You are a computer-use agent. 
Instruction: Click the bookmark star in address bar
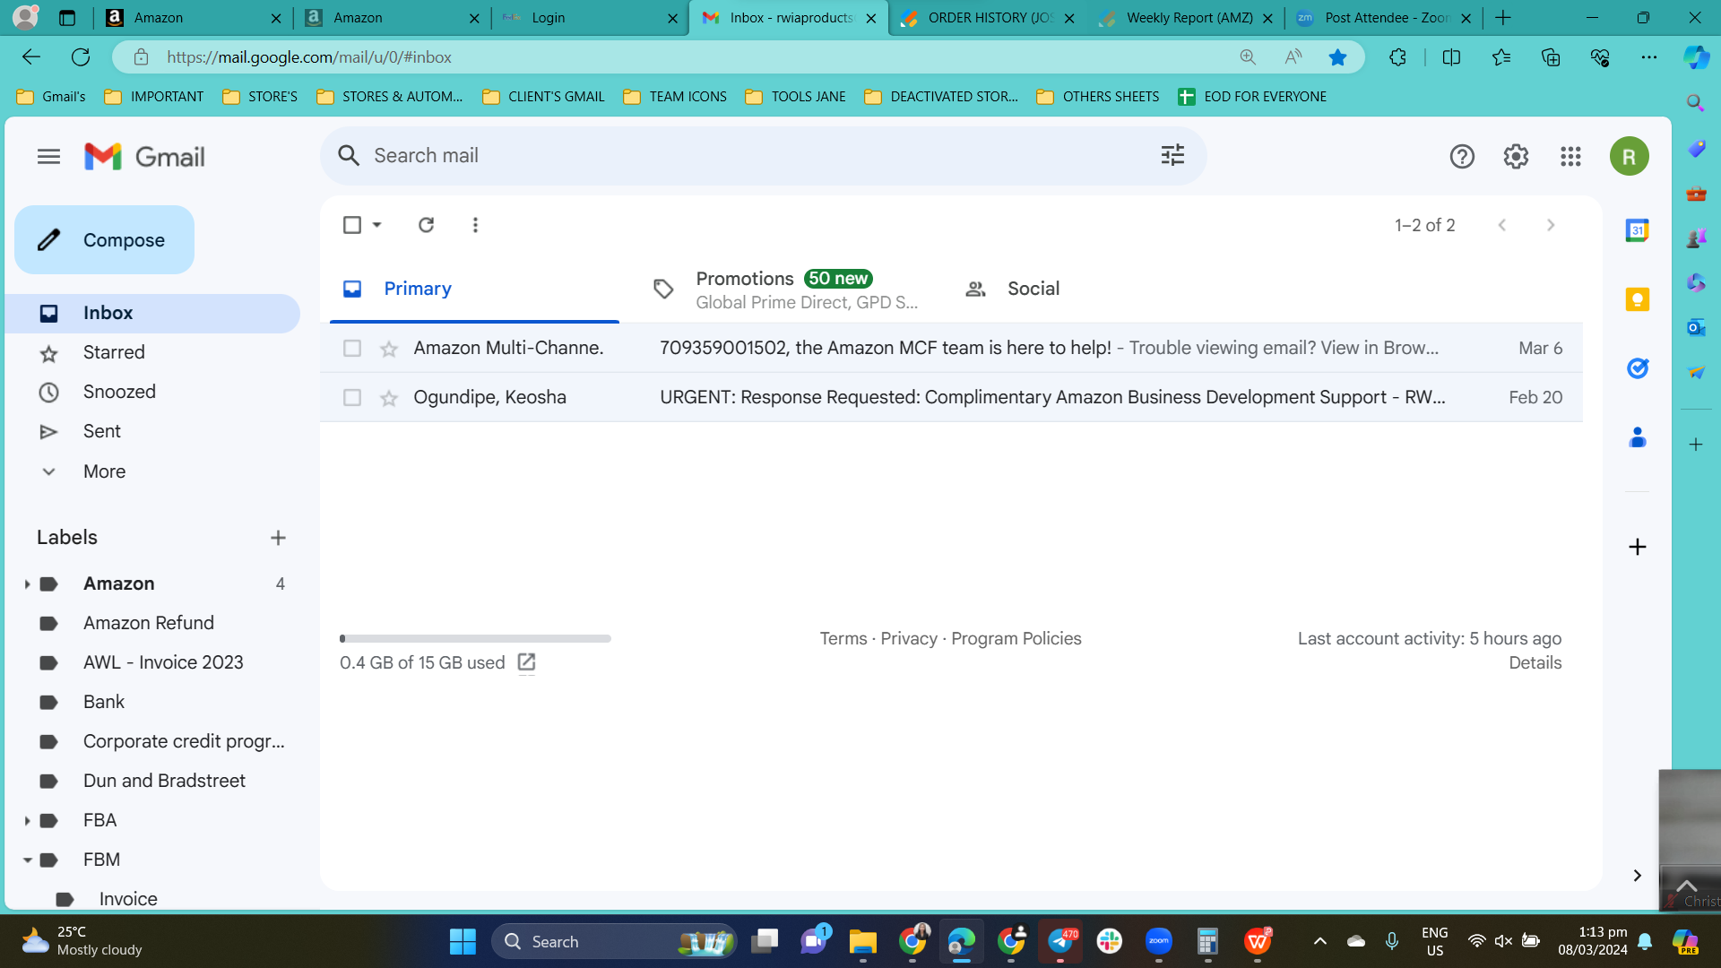(x=1337, y=57)
